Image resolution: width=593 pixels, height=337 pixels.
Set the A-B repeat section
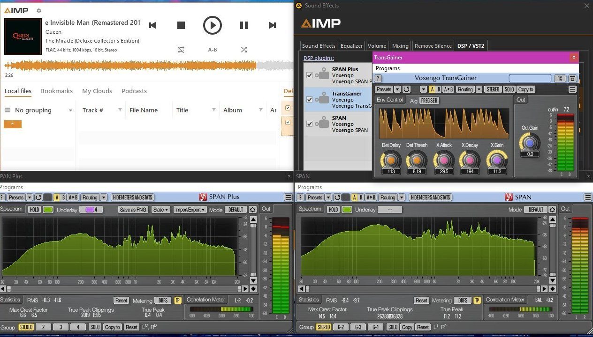[213, 50]
